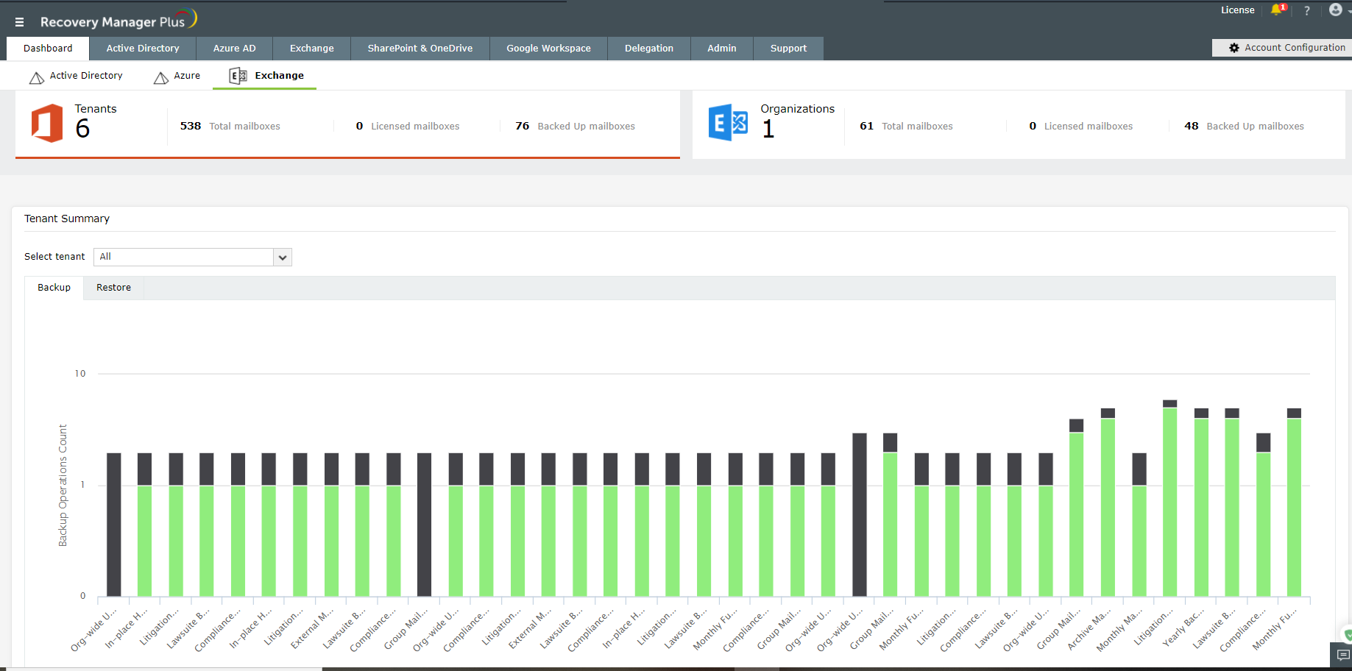Open the Google Workspace tab
The width and height of the screenshot is (1352, 671).
(548, 48)
